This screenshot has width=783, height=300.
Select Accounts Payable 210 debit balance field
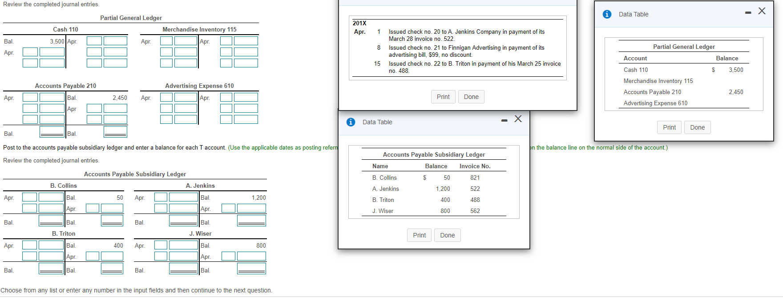[52, 132]
